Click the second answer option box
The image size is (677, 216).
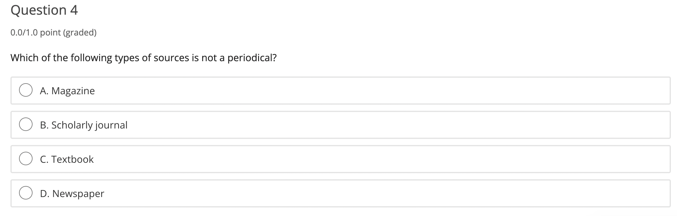point(338,125)
